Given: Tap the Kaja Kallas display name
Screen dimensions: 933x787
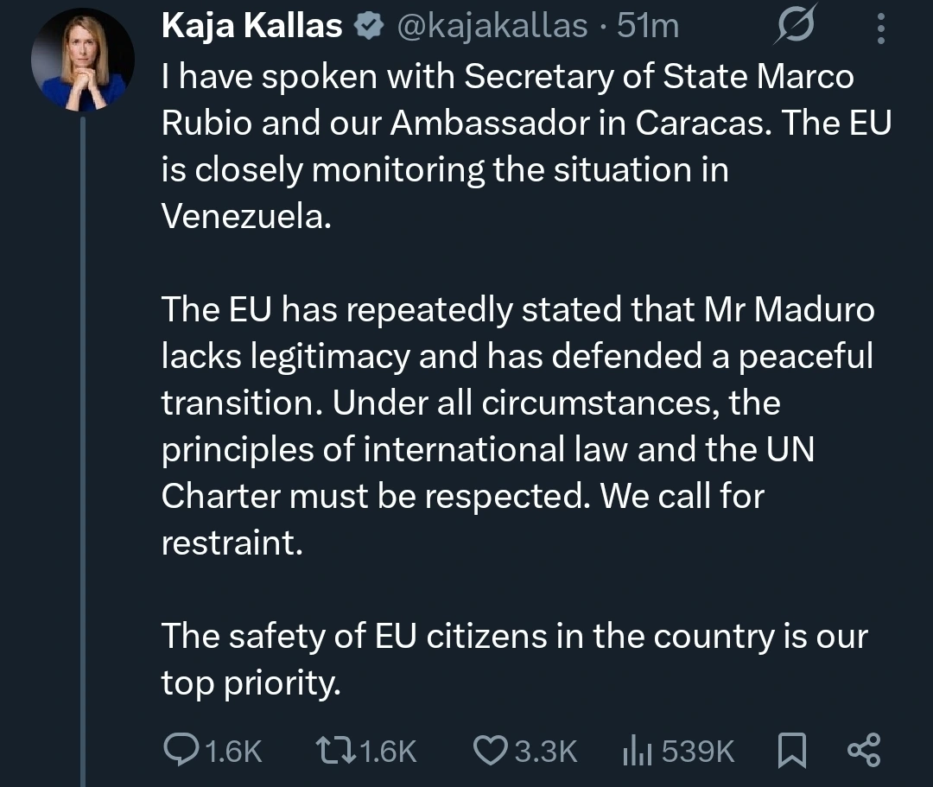Looking at the screenshot, I should click(251, 27).
